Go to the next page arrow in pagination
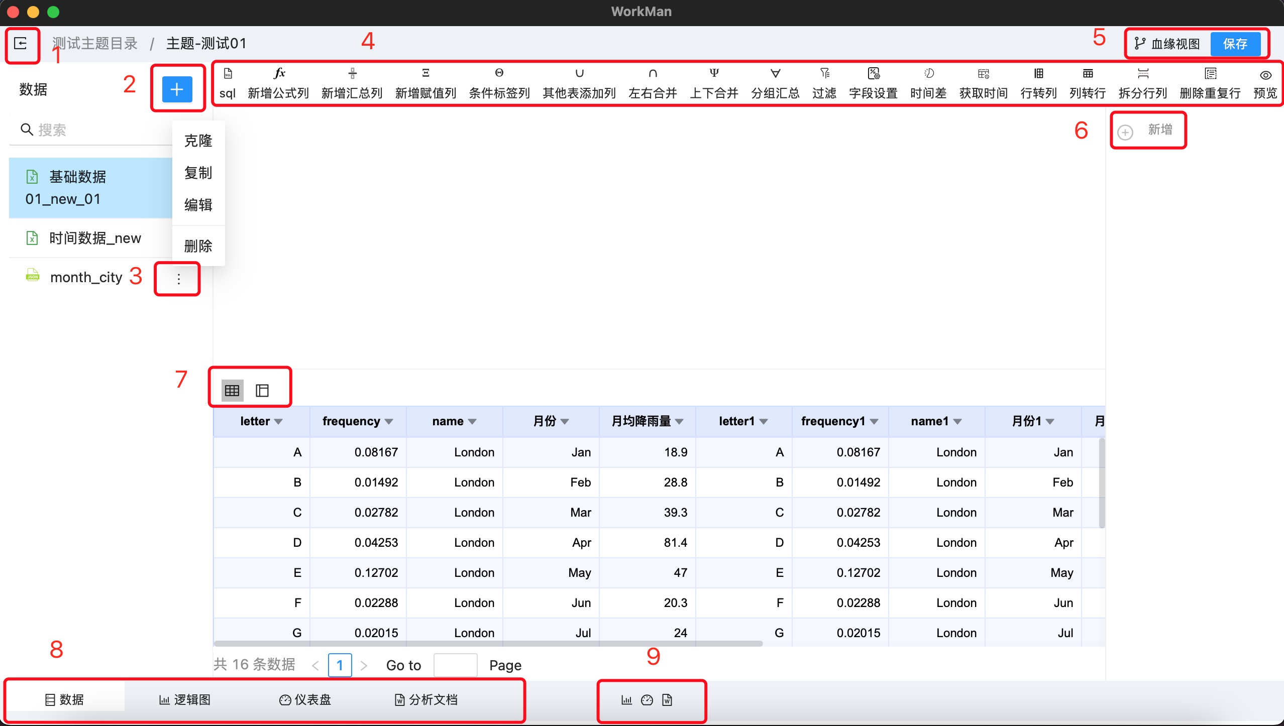1284x726 pixels. 364,666
